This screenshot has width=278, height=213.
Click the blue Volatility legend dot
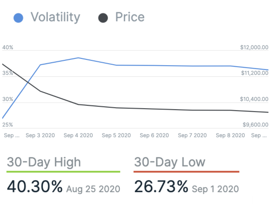(x=18, y=18)
